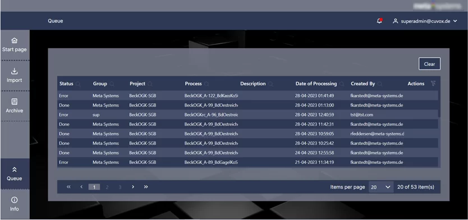468x220 pixels.
Task: Select page 1 in pagination
Action: pos(94,187)
